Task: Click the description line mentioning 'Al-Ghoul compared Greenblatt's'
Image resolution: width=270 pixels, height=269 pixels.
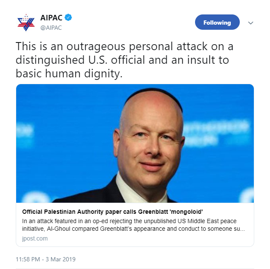Action: tap(133, 229)
